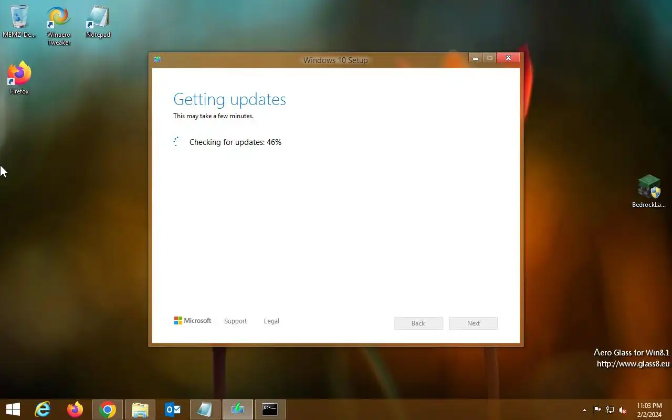Open File Explorer from the taskbar

click(x=140, y=409)
